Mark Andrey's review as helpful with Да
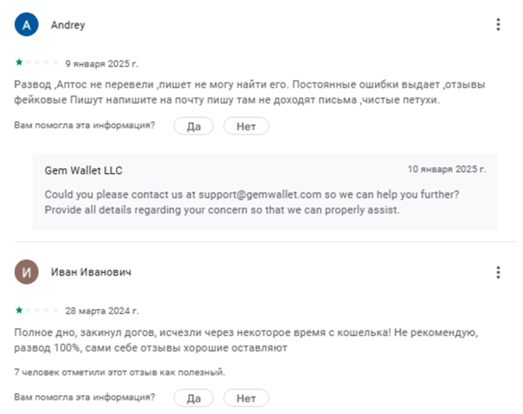The width and height of the screenshot is (523, 414). click(193, 126)
